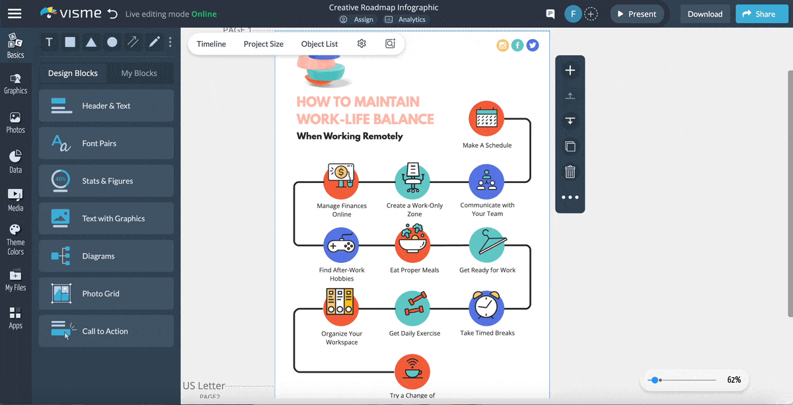Click the Download button

[x=704, y=13]
